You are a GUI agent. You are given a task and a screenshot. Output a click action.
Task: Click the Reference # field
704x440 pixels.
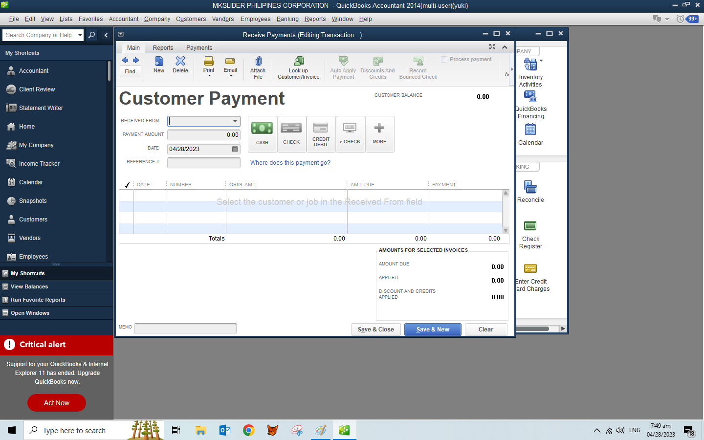pos(203,162)
